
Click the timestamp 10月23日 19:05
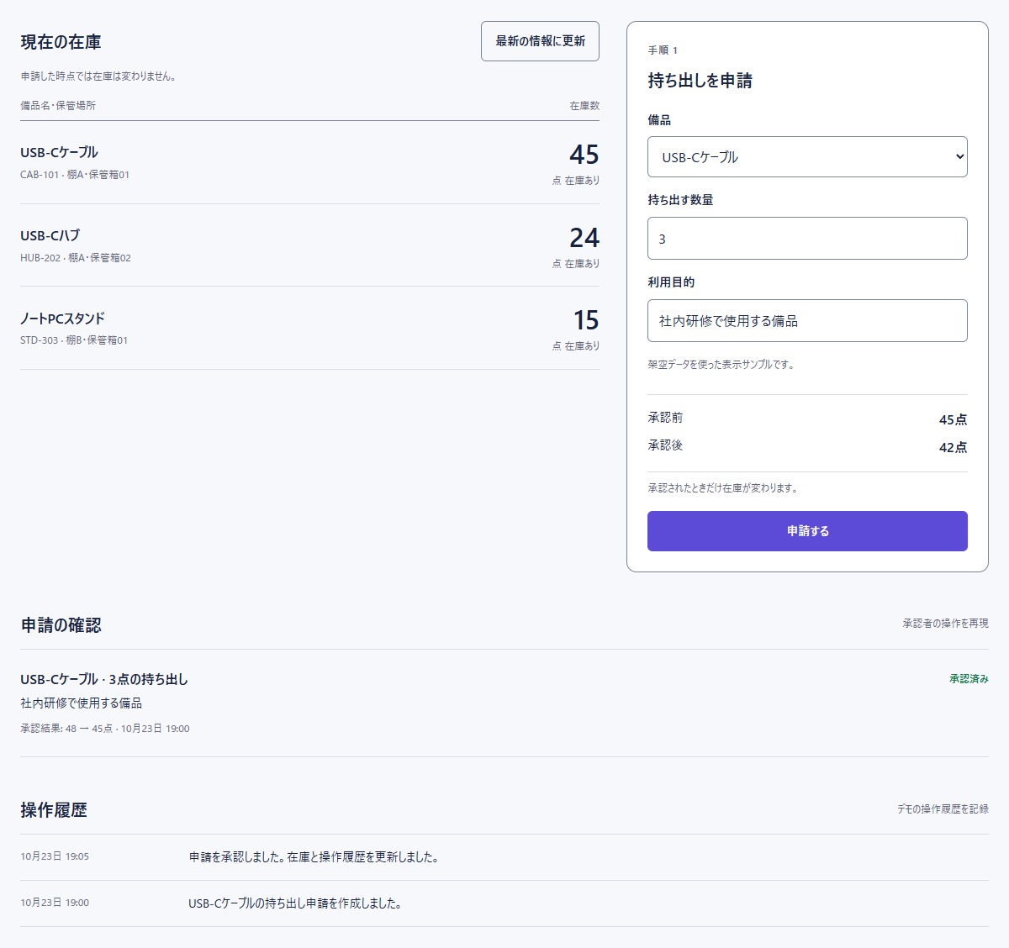tap(55, 856)
